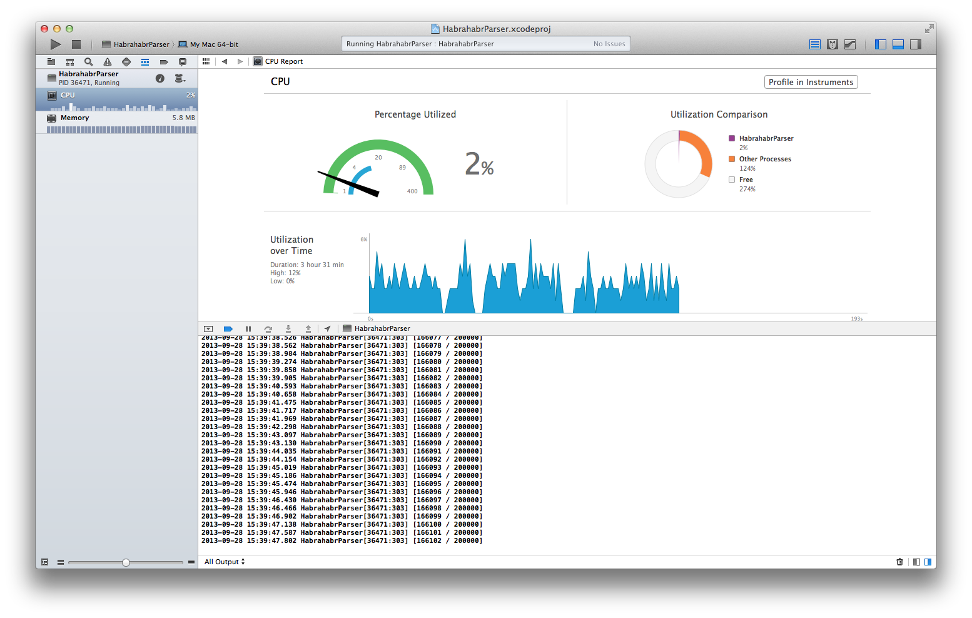Stop the running HabrahabrParser process
The image size is (972, 618).
click(x=76, y=44)
